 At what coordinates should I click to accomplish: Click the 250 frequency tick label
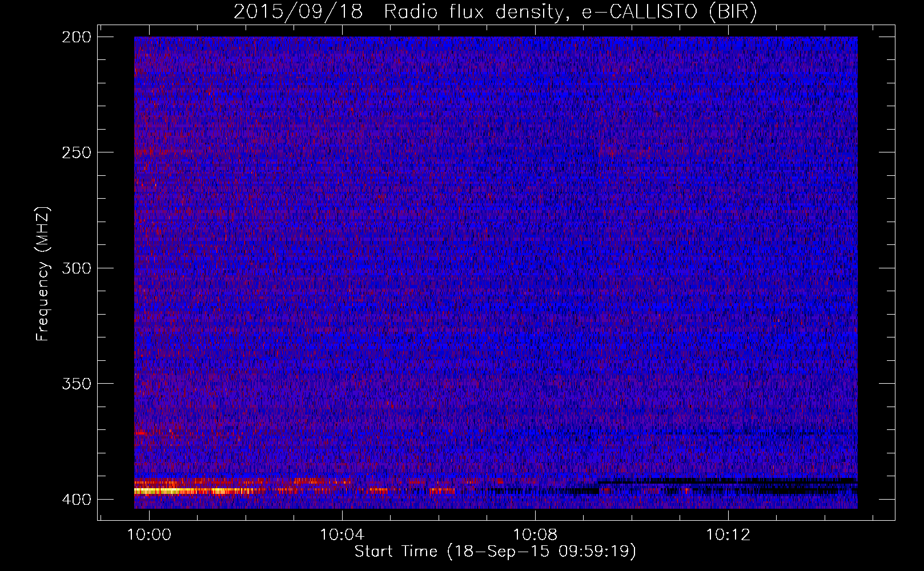click(76, 152)
